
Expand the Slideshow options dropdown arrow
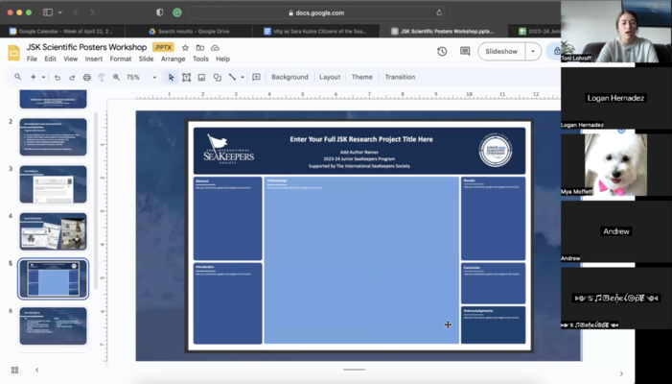click(x=533, y=52)
